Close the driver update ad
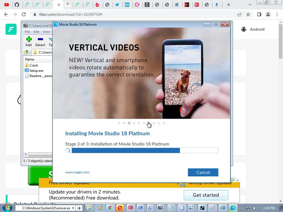Screen dimensions: 283x212 point(238,180)
